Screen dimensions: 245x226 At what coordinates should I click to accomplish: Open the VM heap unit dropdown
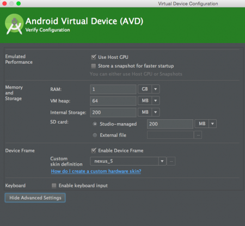[149, 101]
